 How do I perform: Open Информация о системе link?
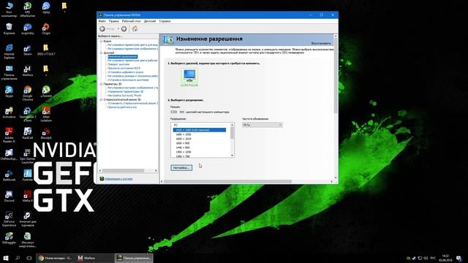click(118, 178)
